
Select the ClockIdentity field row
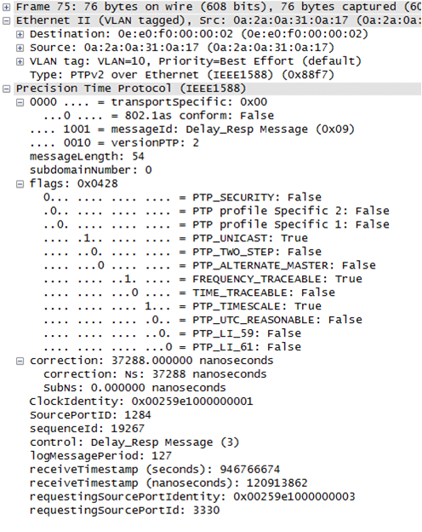141,402
